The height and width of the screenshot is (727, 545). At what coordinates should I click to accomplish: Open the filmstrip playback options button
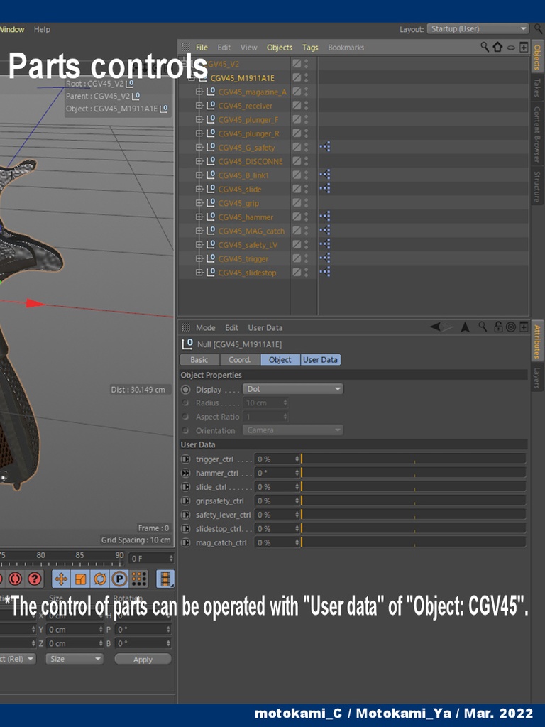click(165, 579)
